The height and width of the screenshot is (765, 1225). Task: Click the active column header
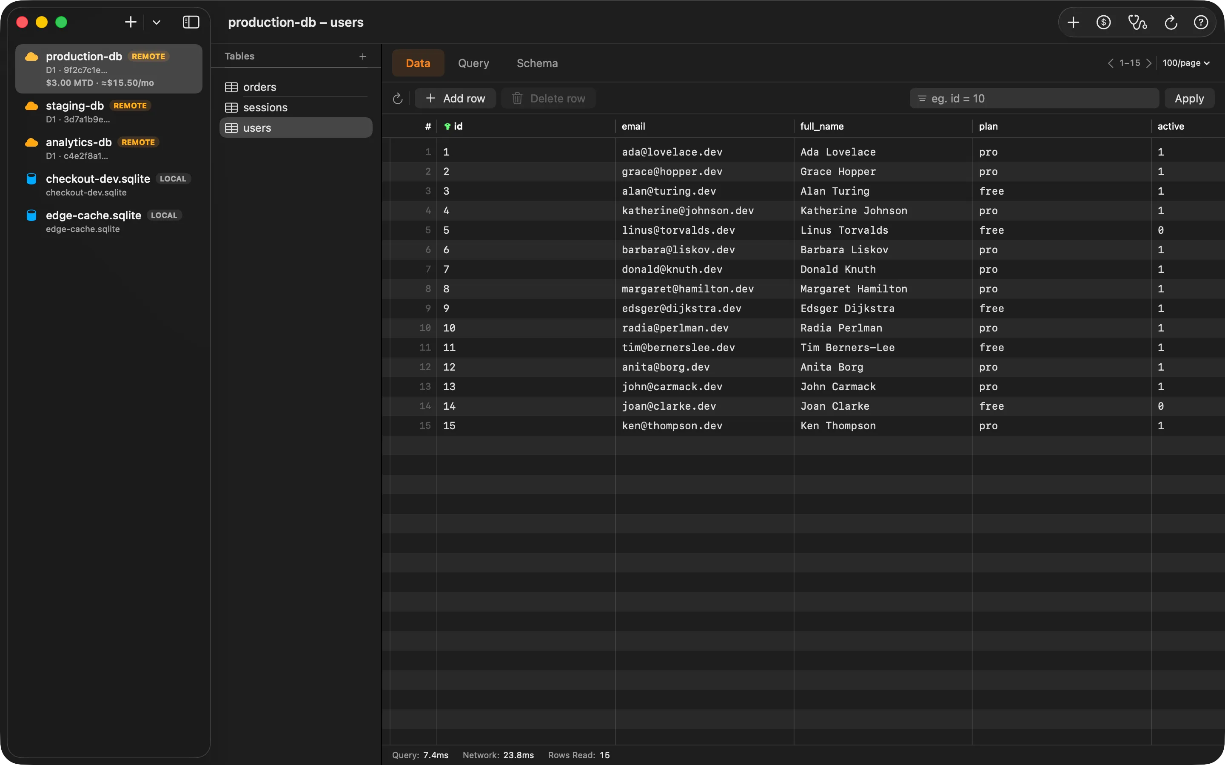(x=1188, y=126)
